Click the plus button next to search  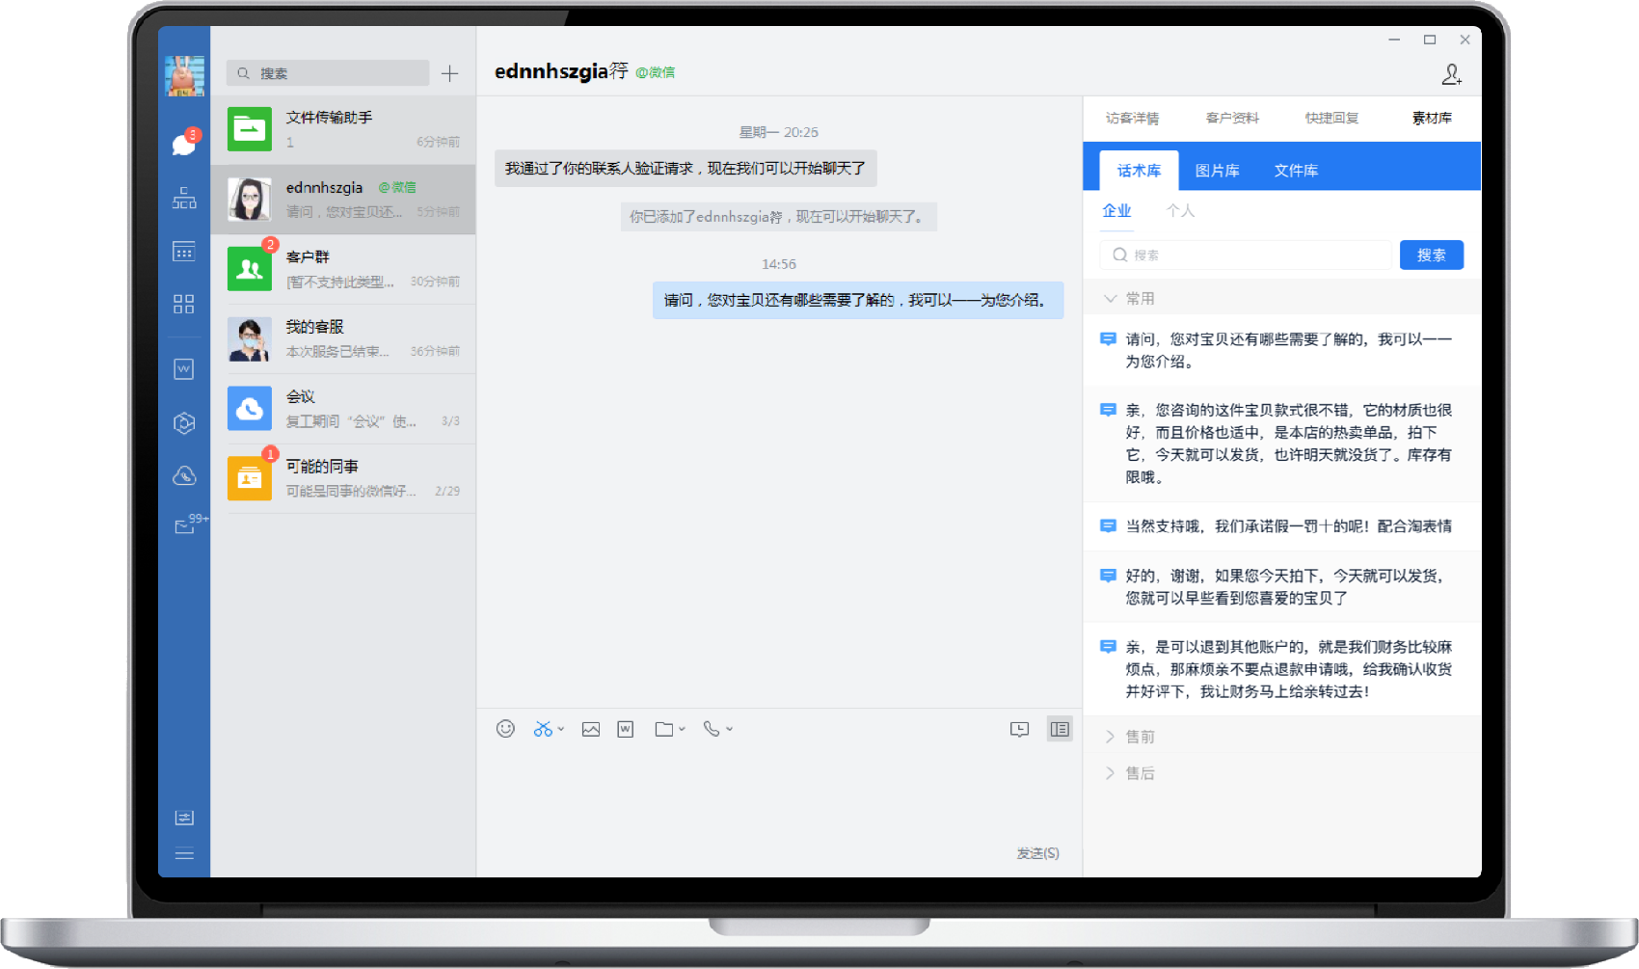coord(450,73)
